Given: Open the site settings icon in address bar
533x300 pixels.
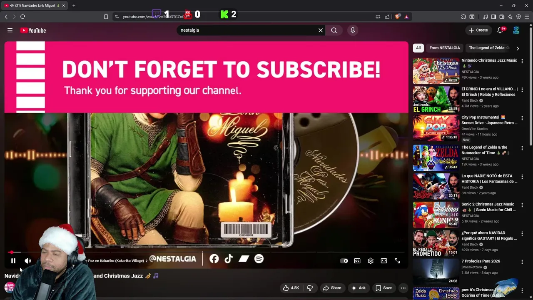Looking at the screenshot, I should click(x=117, y=17).
